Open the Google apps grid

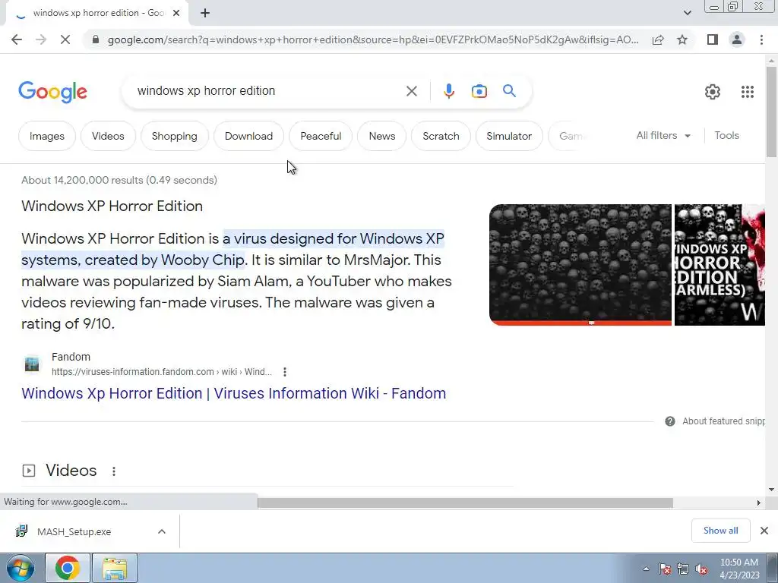748,92
